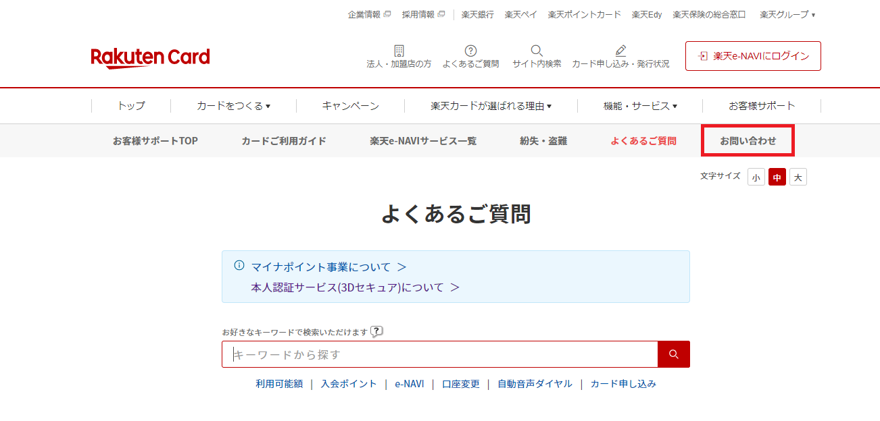Go to トップ in main navigation
This screenshot has width=880, height=421.
click(131, 106)
